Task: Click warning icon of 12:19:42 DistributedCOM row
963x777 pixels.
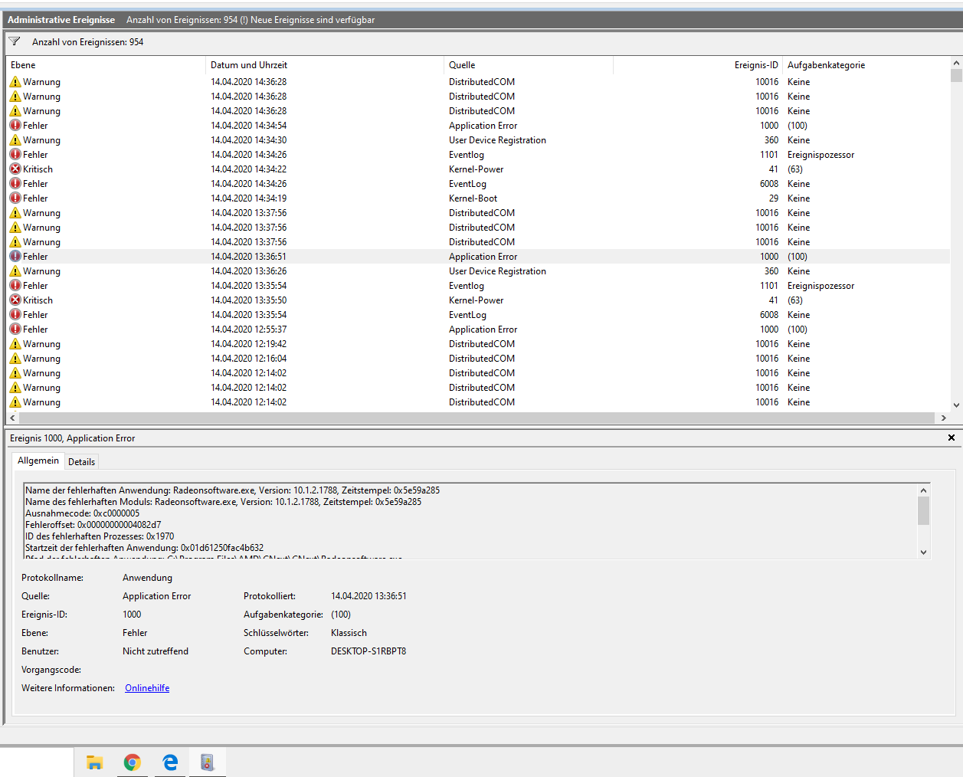Action: 15,344
